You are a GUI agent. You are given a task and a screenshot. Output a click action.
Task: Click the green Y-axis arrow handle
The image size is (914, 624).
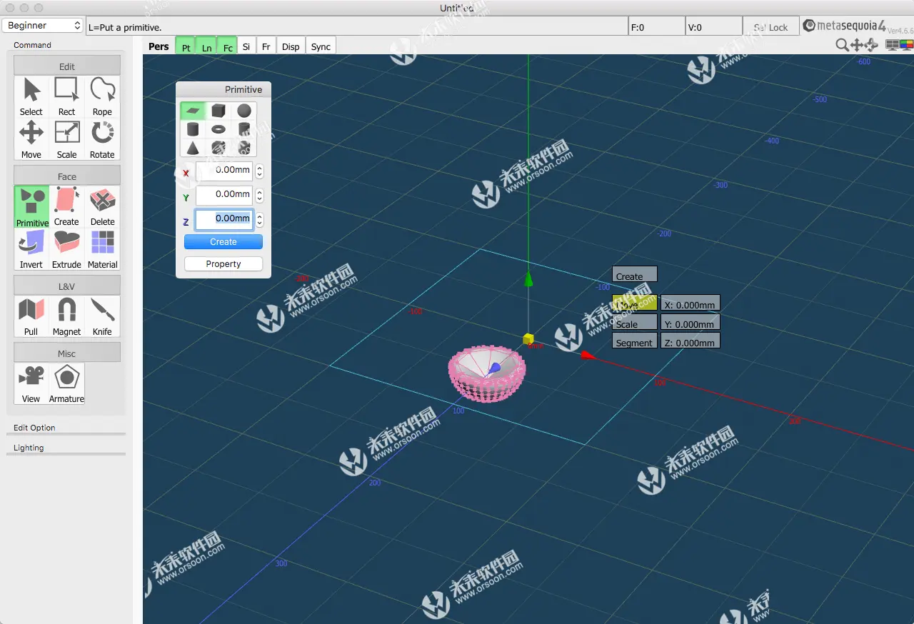[528, 278]
